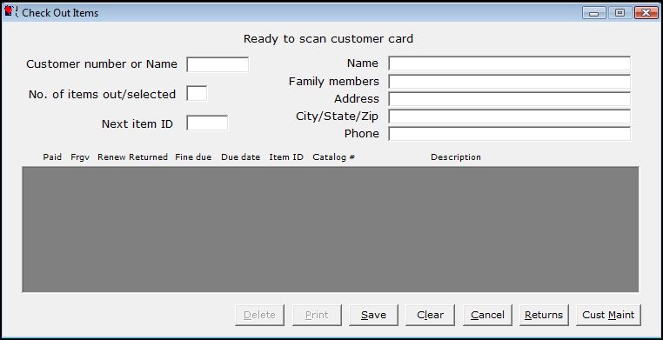This screenshot has height=340, width=663.
Task: Click the Returned column header
Action: coord(149,157)
